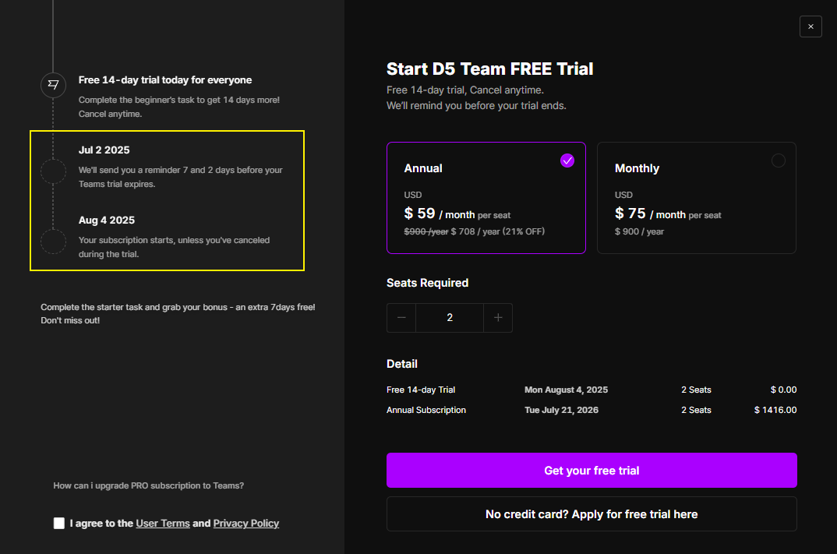This screenshot has height=554, width=837.
Task: Click the Get your free trial button
Action: tap(592, 470)
